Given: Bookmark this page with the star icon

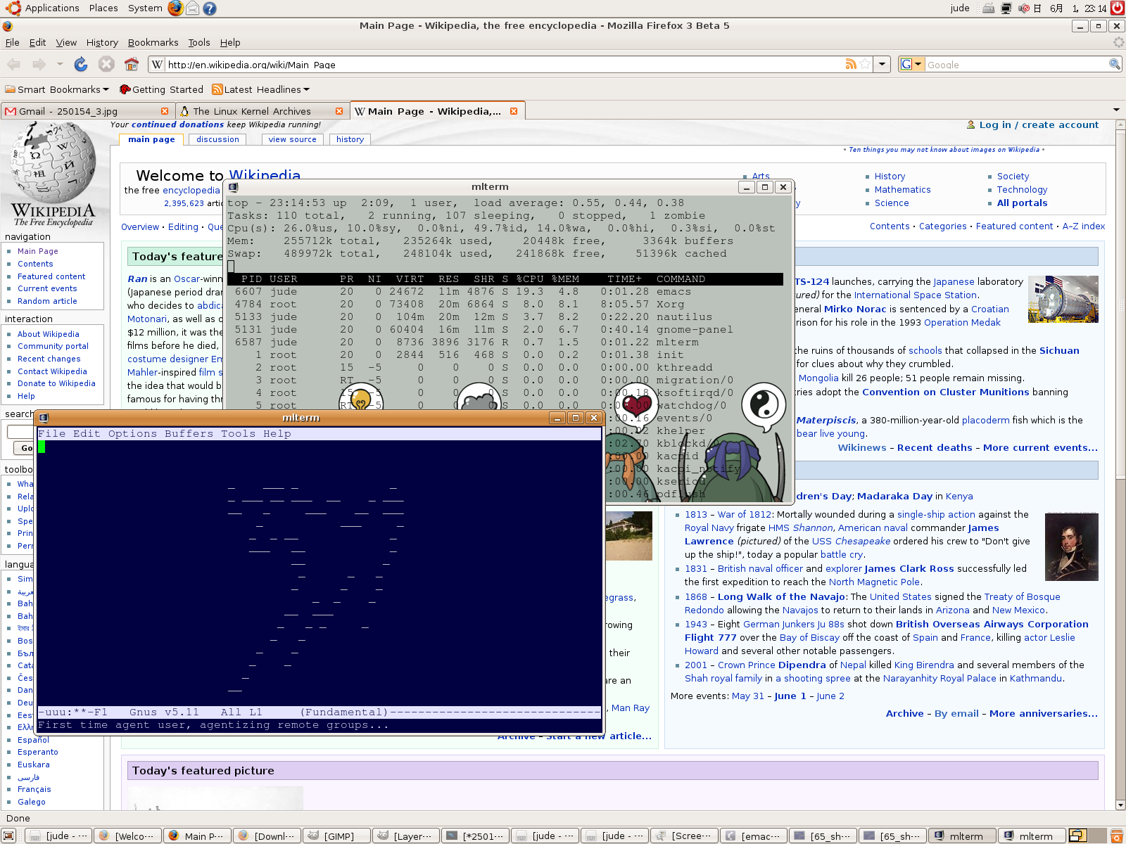Looking at the screenshot, I should point(865,64).
